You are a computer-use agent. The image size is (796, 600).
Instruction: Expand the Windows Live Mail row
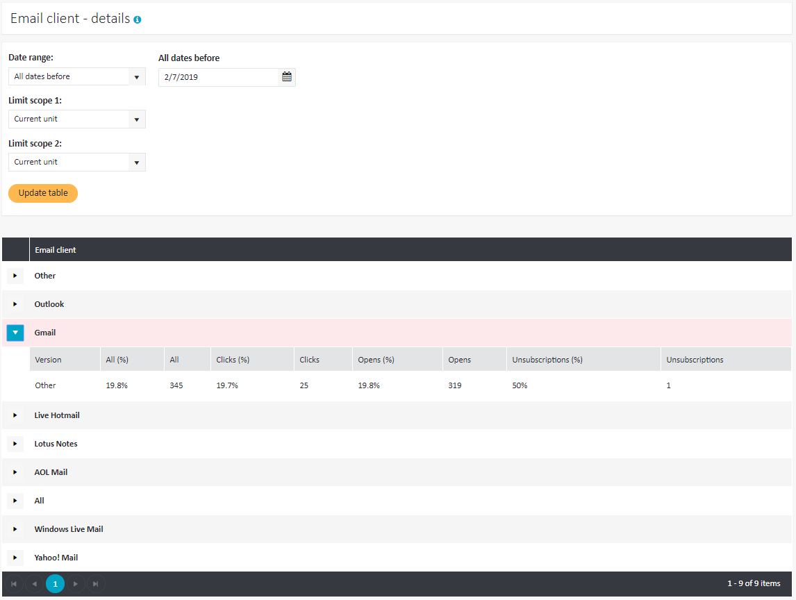coord(15,529)
